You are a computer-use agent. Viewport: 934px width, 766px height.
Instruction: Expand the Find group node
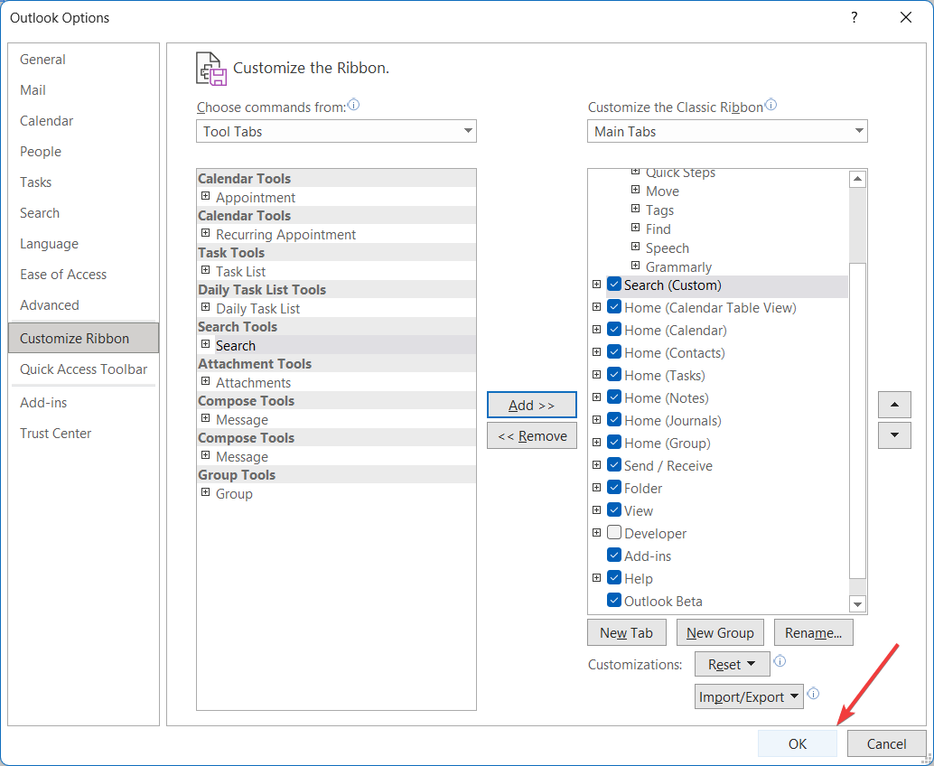coord(636,229)
